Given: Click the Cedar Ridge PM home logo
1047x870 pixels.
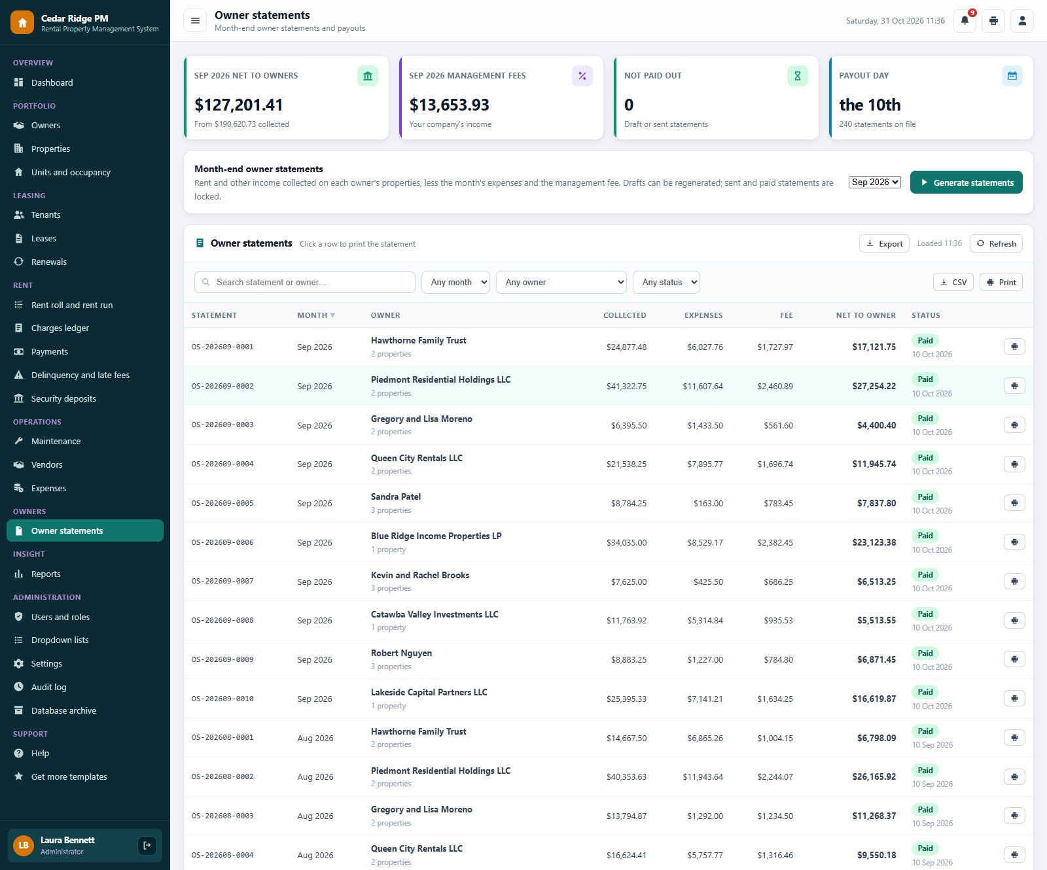Looking at the screenshot, I should pyautogui.click(x=22, y=22).
